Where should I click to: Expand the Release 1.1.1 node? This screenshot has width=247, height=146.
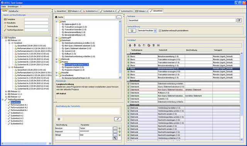click(x=6, y=94)
